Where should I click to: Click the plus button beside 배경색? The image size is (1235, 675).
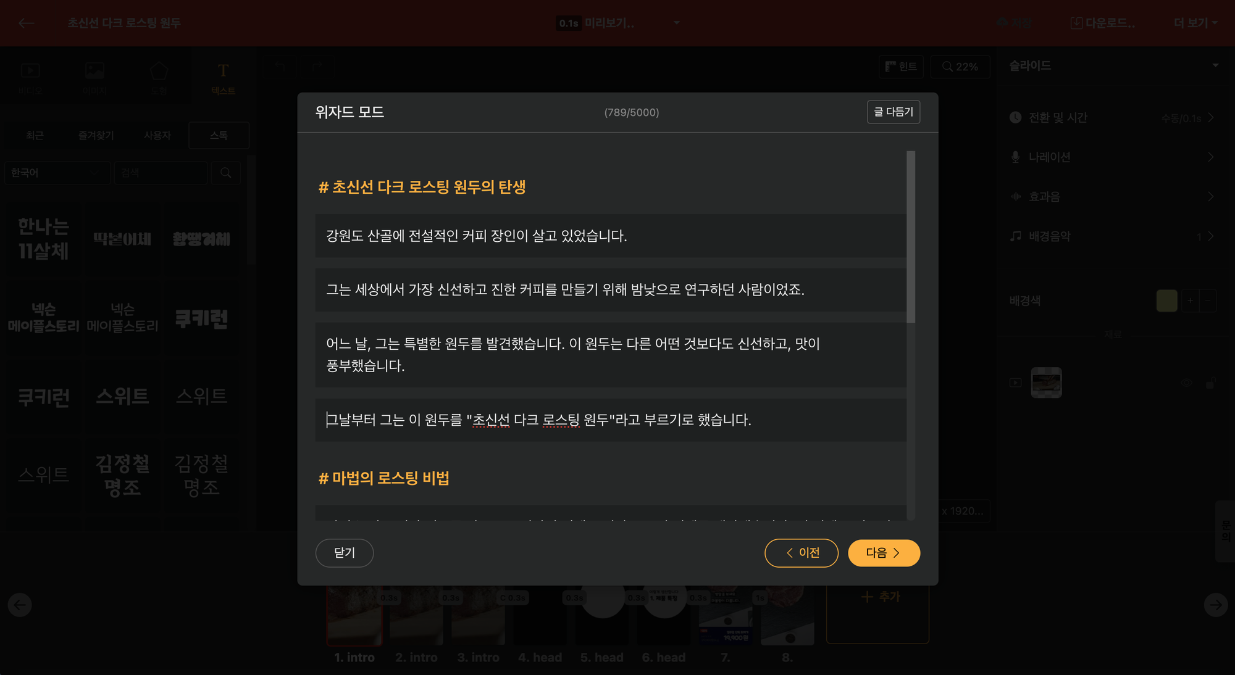(x=1190, y=300)
